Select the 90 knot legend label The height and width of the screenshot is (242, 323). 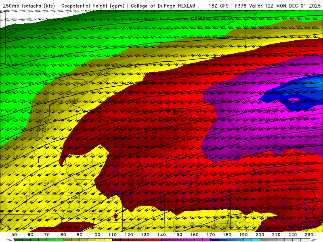coord(80,235)
